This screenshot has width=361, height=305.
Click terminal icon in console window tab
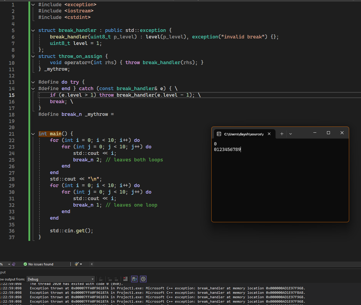point(219,134)
